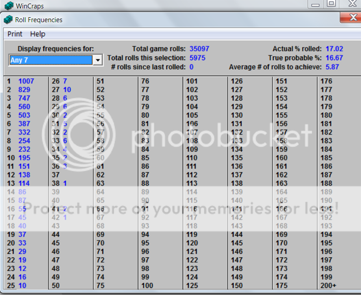Click the 'Any 7' combo box field
The image size is (361, 295).
[x=51, y=60]
